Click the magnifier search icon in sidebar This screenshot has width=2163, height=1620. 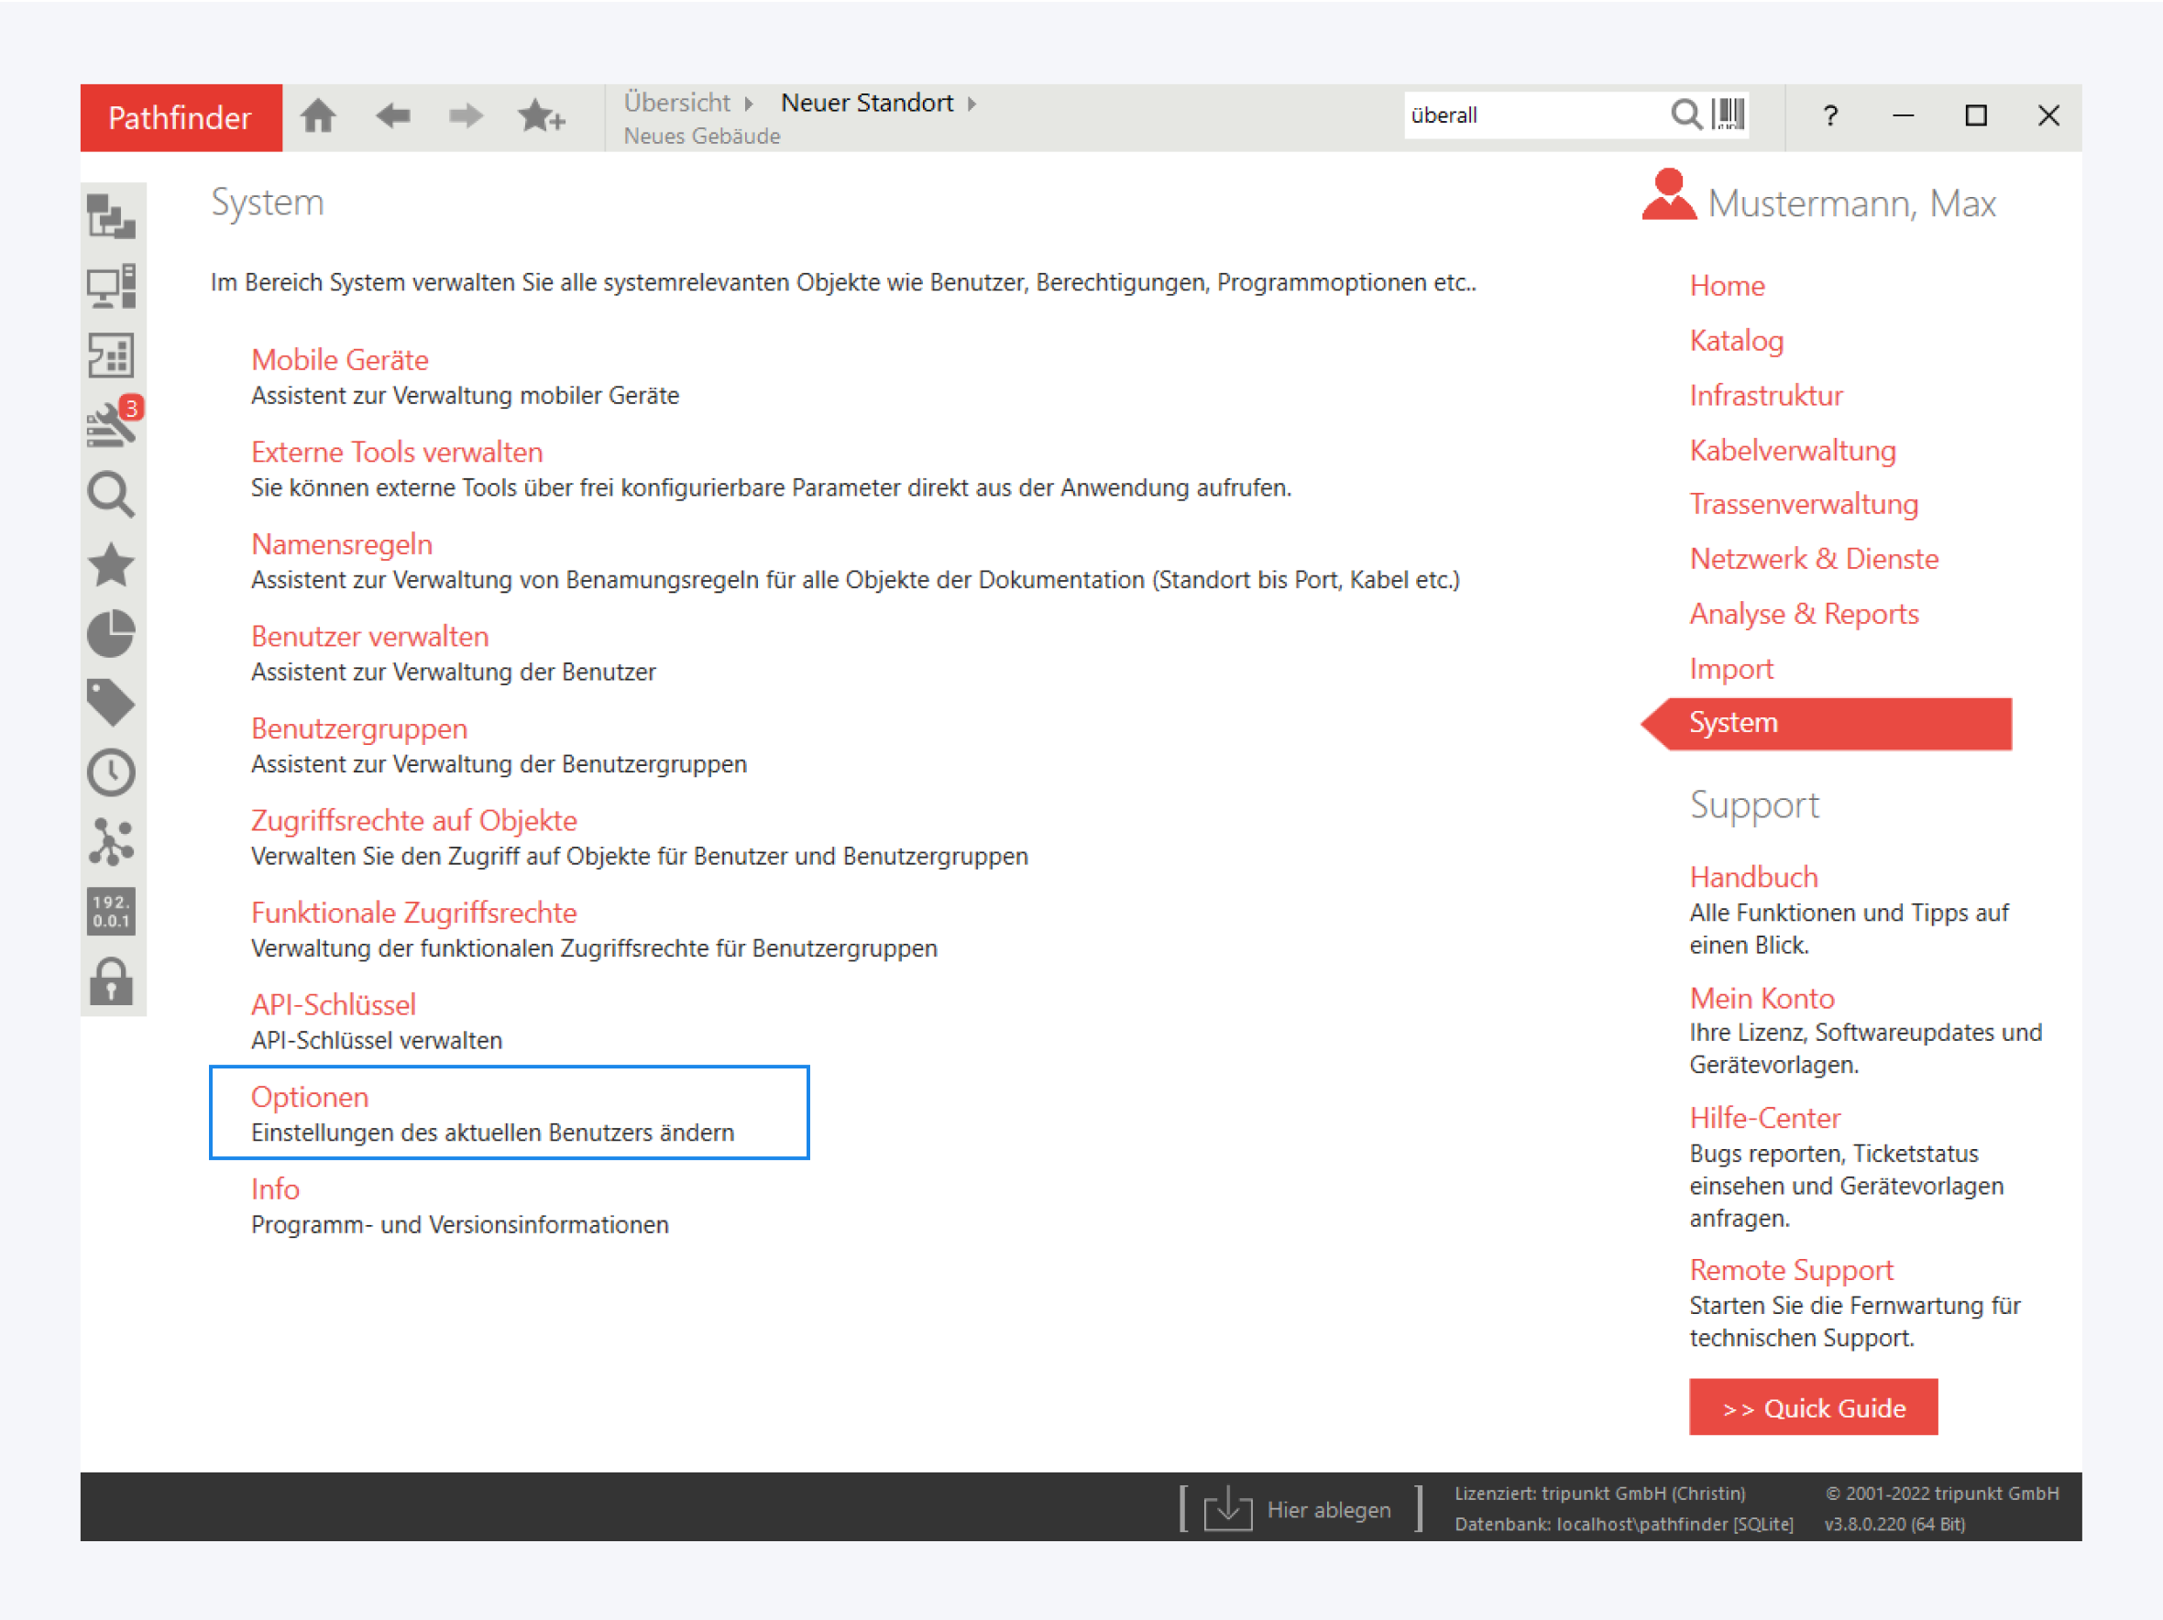pyautogui.click(x=111, y=495)
